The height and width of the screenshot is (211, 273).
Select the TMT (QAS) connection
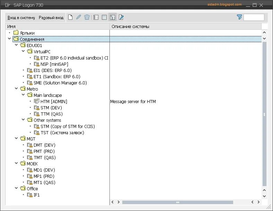pyautogui.click(x=45, y=158)
